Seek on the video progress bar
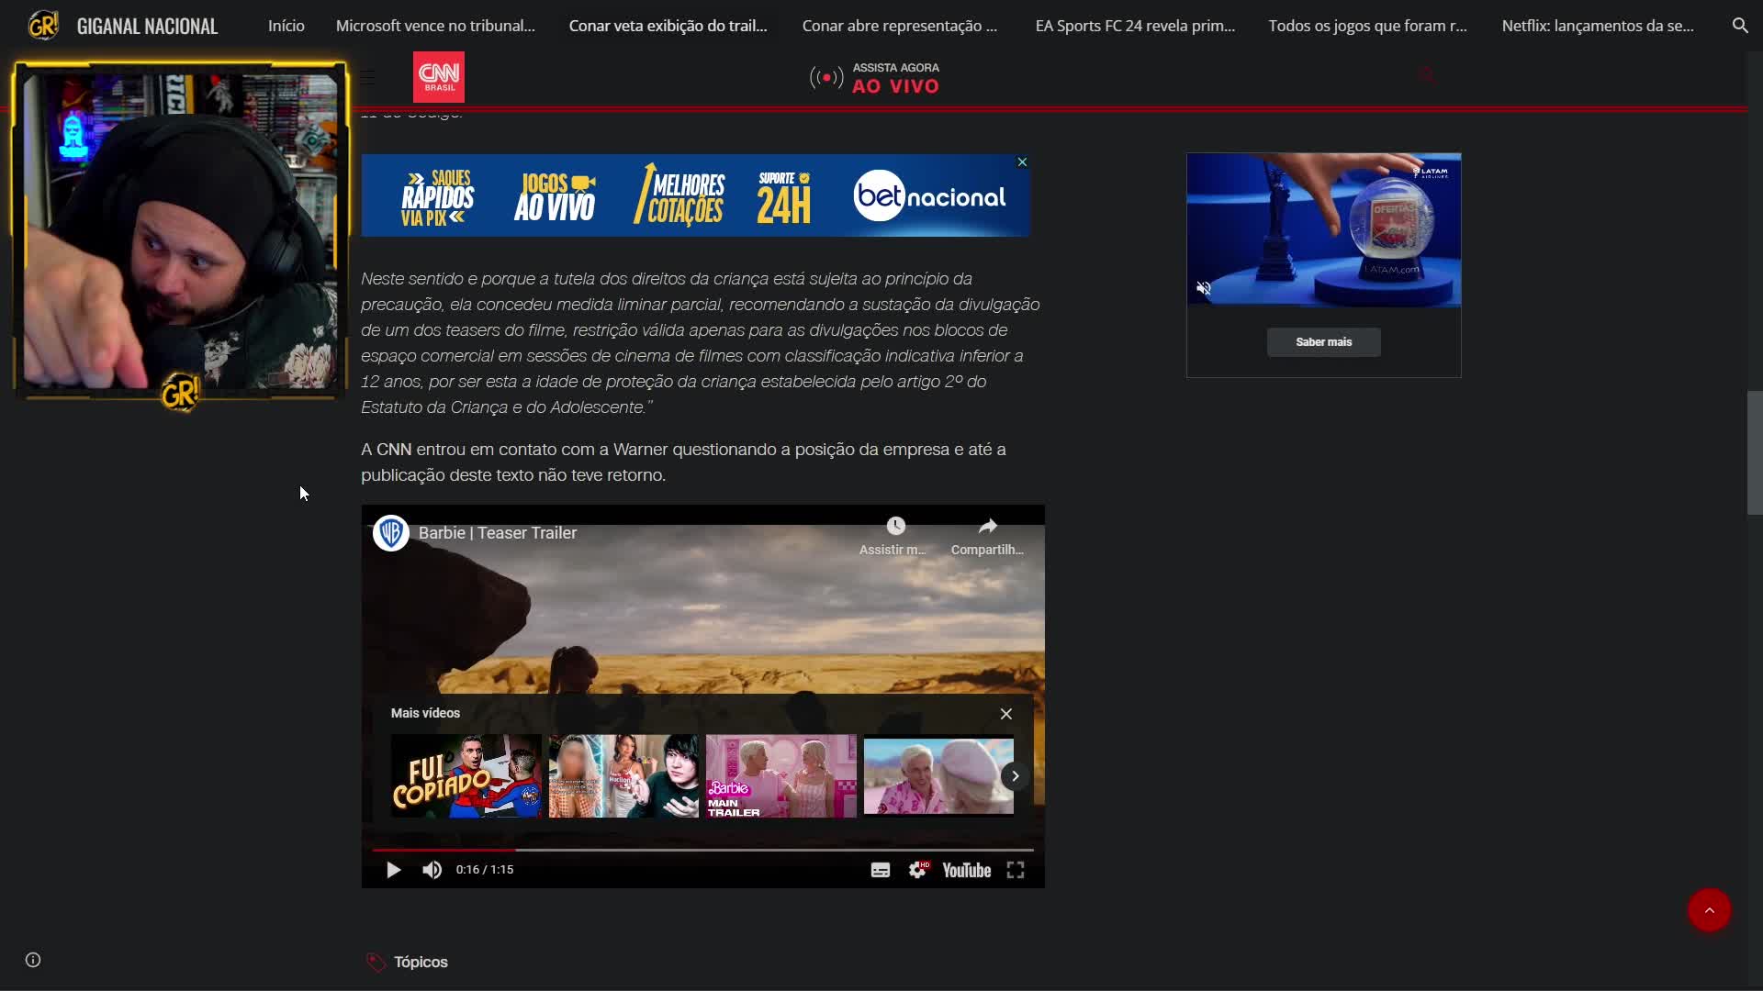Screen dimensions: 1763x991 702,850
